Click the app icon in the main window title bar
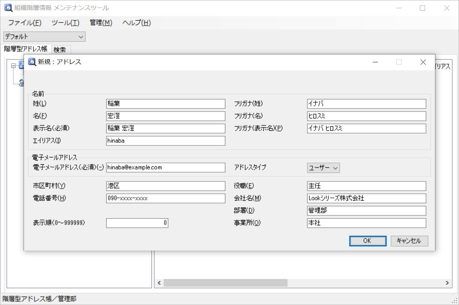Image resolution: width=459 pixels, height=305 pixels. pos(8,8)
